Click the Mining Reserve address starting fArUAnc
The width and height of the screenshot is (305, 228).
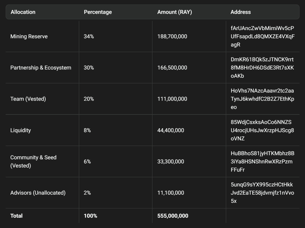263,36
